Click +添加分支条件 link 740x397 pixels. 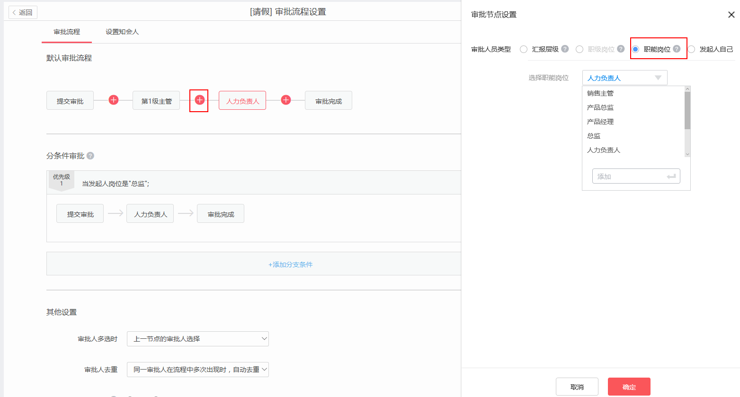pos(291,265)
